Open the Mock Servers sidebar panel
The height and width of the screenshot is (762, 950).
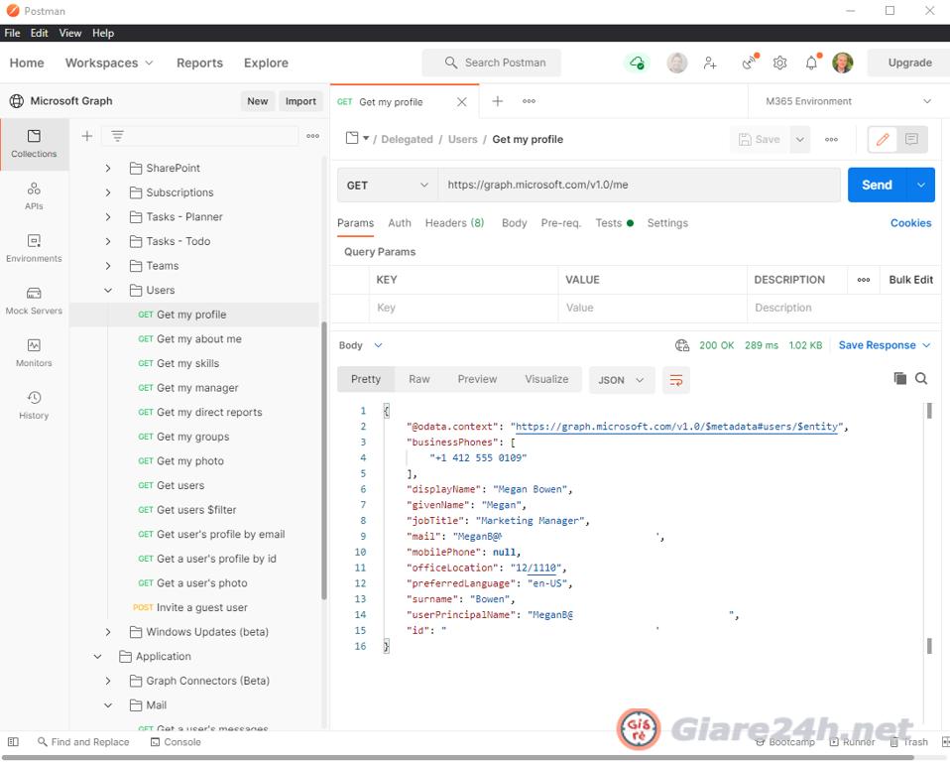[x=34, y=300]
